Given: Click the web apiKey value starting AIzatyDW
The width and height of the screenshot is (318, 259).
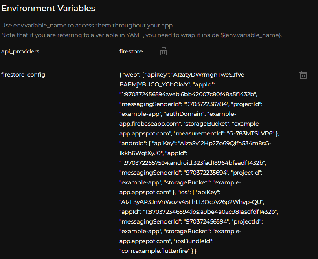Looking at the screenshot, I should pos(208,75).
